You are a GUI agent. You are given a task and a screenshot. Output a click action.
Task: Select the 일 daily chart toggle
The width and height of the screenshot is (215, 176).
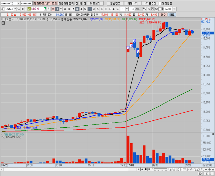tap(53, 9)
